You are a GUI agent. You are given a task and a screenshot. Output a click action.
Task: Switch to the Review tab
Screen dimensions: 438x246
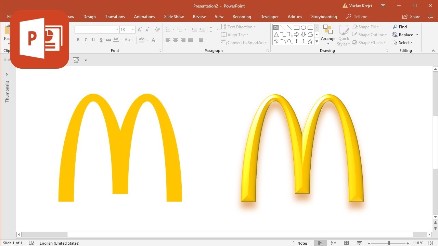pyautogui.click(x=199, y=16)
